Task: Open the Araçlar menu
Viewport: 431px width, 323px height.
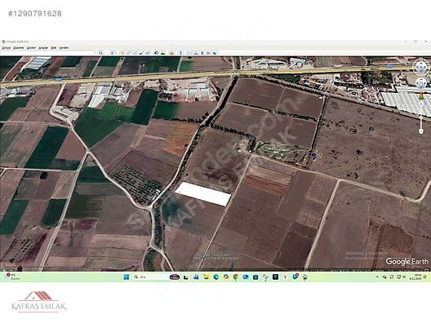Action: tap(43, 48)
